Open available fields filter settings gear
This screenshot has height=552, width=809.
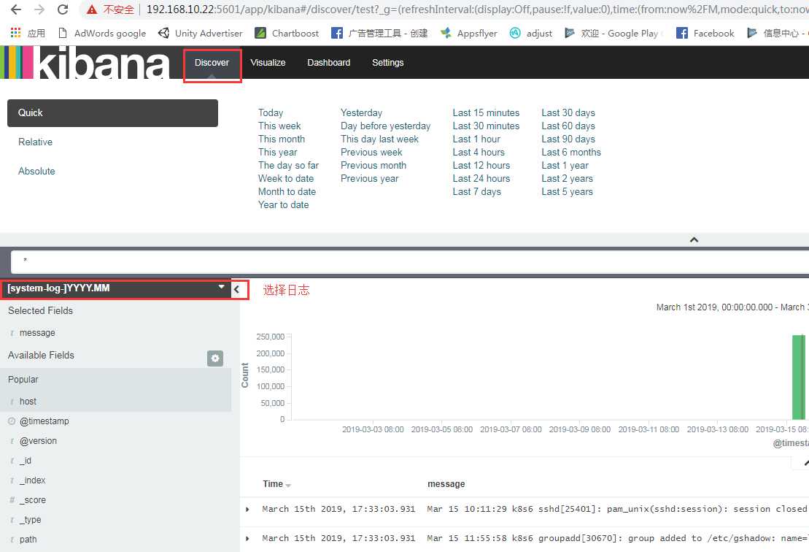coord(215,358)
